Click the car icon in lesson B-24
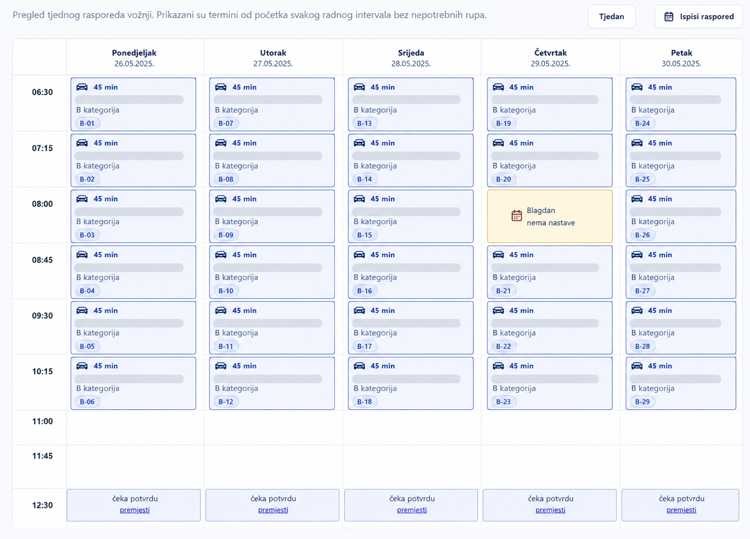This screenshot has width=750, height=539. (x=637, y=87)
